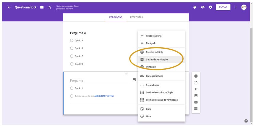
Task: Select the Opção A radio button
Action: tap(72, 41)
